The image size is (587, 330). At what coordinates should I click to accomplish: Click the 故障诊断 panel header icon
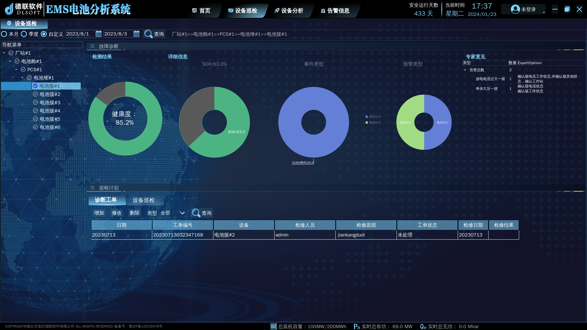click(x=92, y=46)
